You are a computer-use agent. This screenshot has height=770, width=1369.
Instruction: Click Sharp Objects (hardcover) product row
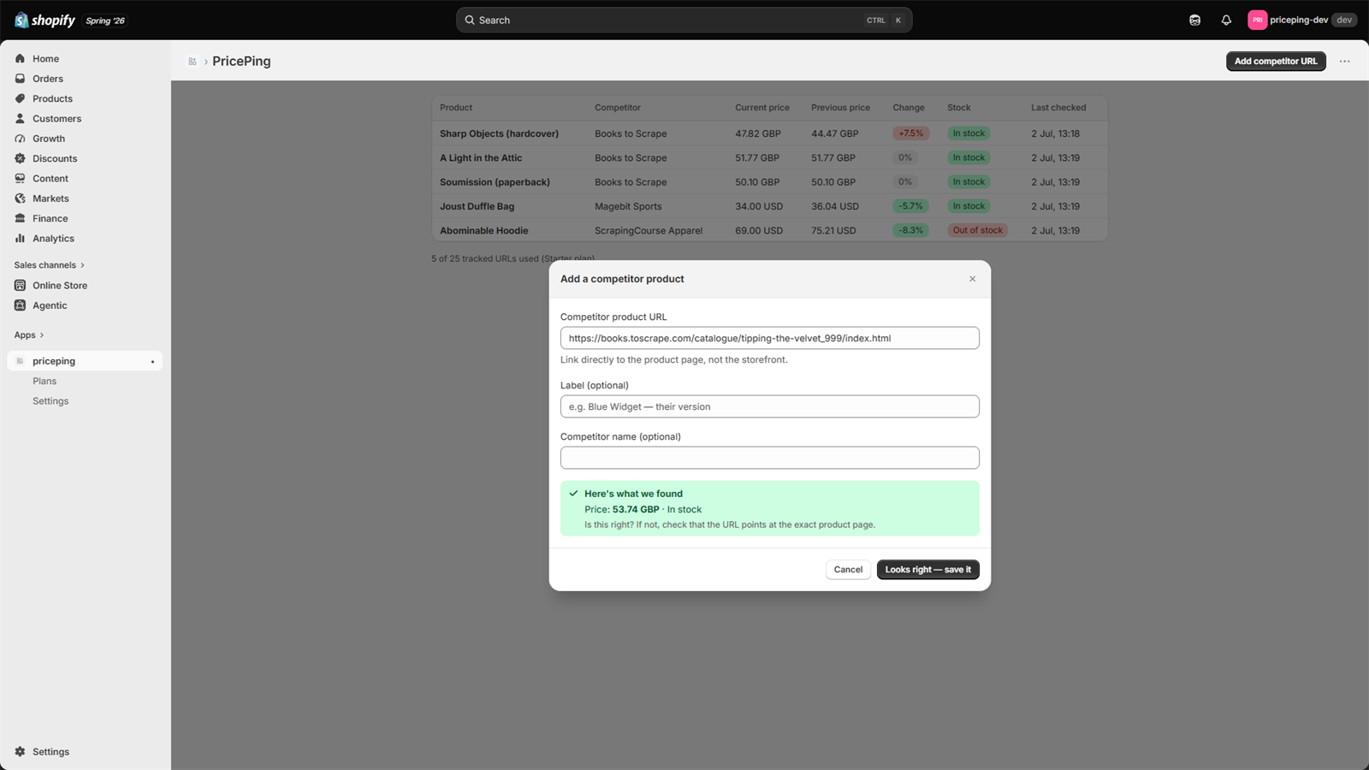tap(769, 133)
